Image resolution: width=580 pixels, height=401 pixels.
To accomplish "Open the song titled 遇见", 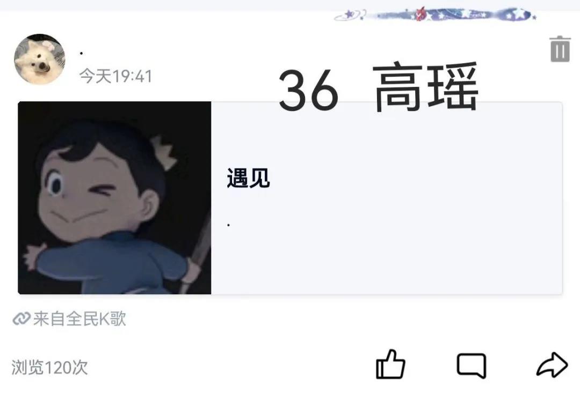I will [248, 178].
